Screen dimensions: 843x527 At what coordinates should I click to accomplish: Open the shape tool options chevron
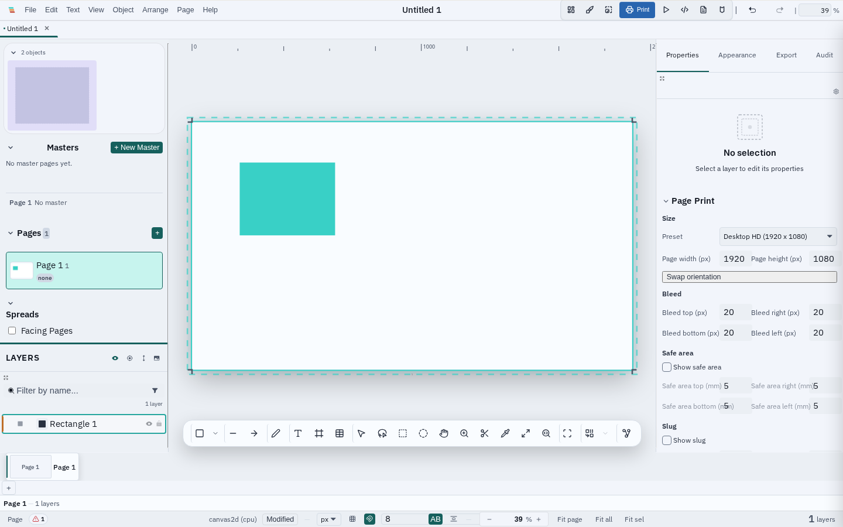coord(215,433)
